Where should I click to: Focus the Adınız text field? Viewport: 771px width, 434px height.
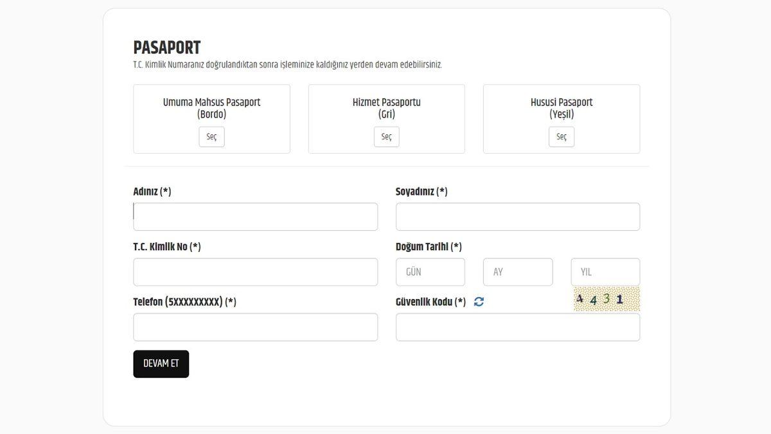tap(255, 217)
